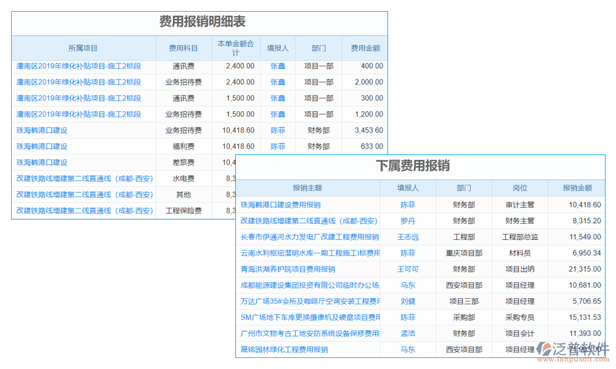Click reporter 罗丹 in the subordinate table
Viewport: 616px width, 369px height.
coord(408,221)
